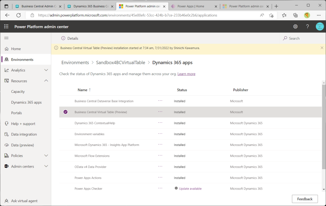Collapse the Resources section chevron

(x=46, y=81)
